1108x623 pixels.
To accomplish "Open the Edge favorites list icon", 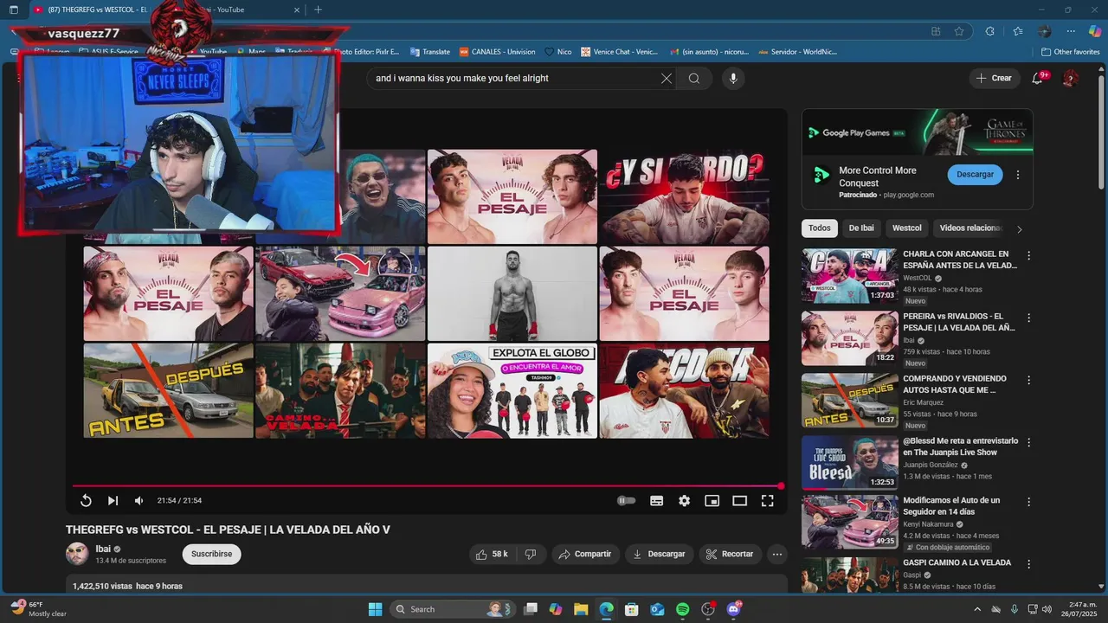I will (x=1018, y=31).
